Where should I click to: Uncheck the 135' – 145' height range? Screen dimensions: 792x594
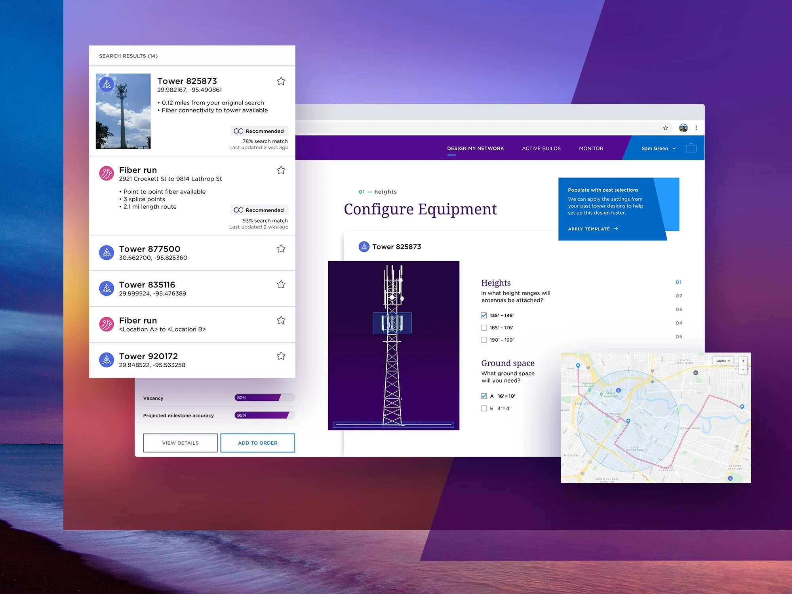tap(484, 316)
